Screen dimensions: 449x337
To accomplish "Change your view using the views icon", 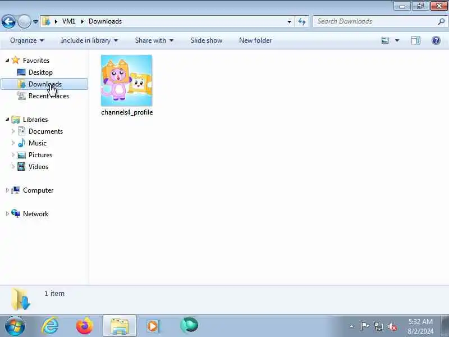I will pos(385,40).
